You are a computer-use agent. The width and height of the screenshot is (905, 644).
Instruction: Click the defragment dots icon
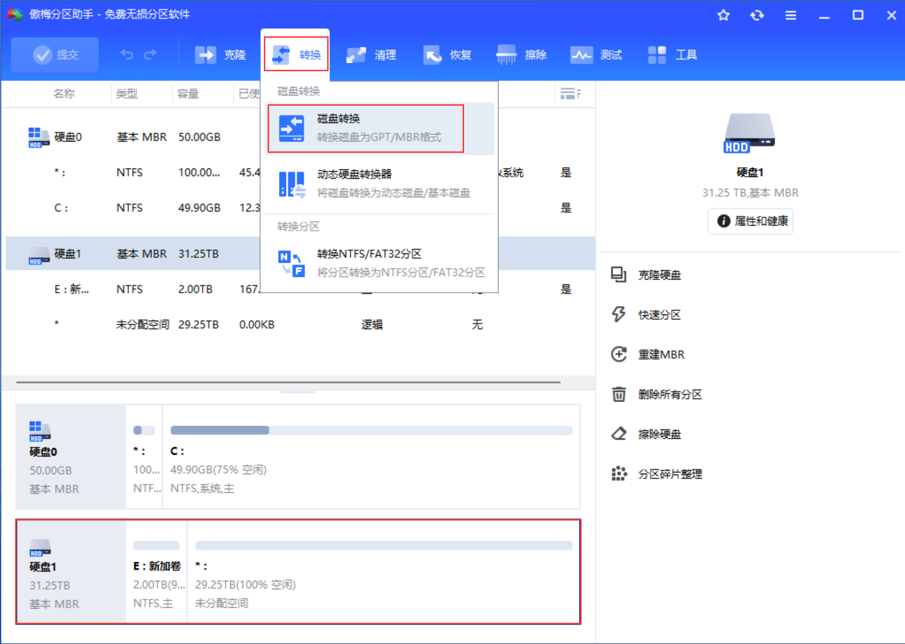(x=618, y=473)
